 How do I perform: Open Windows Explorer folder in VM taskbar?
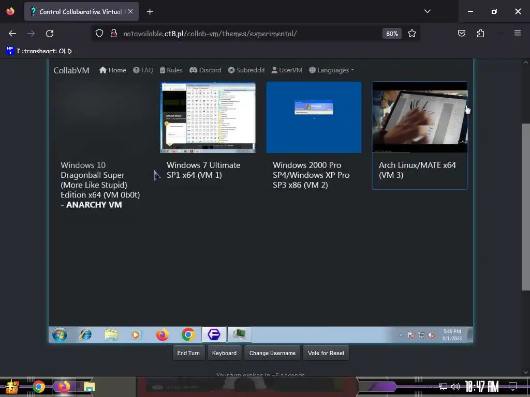pyautogui.click(x=111, y=334)
